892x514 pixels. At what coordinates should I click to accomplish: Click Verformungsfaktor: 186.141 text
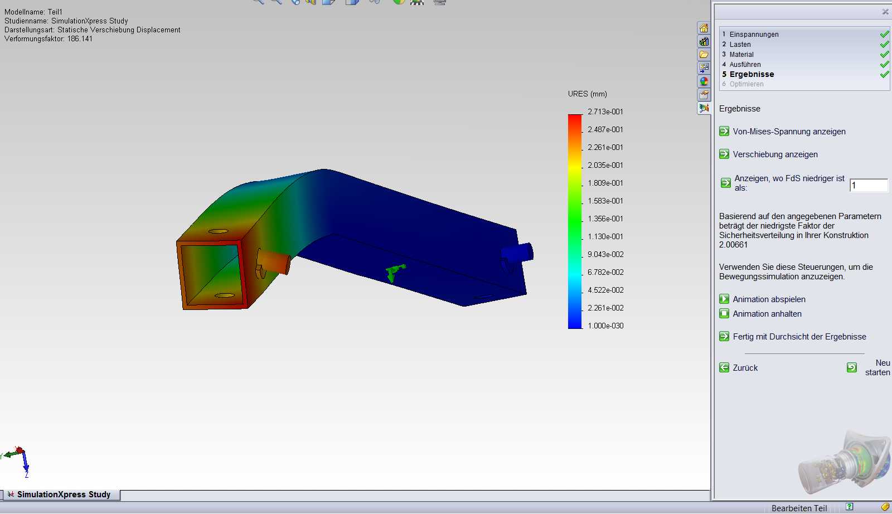[49, 38]
